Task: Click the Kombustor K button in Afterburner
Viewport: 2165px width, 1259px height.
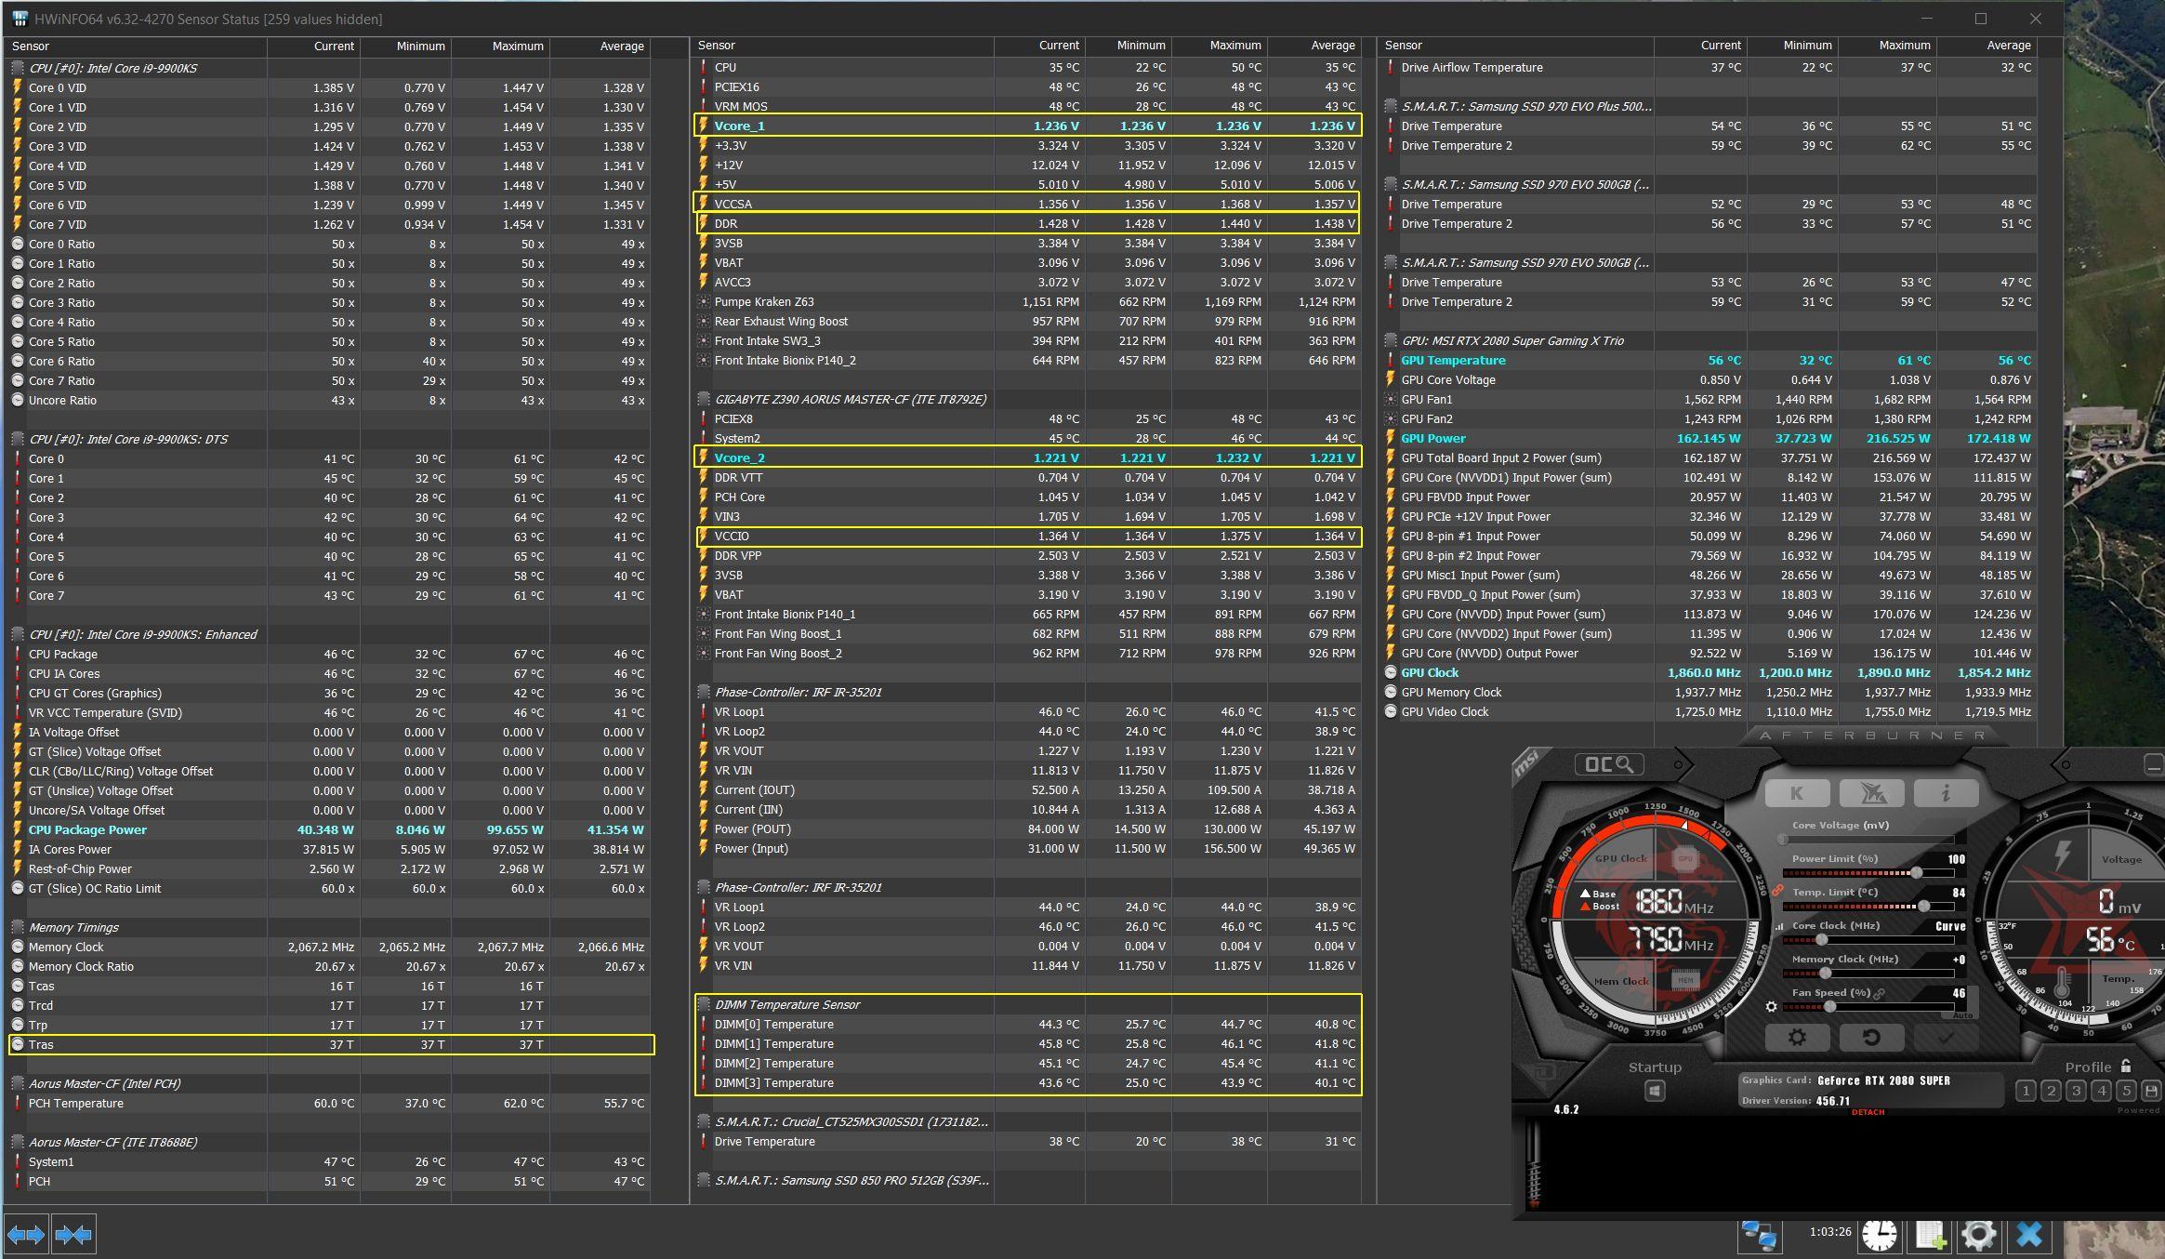Action: coord(1797,793)
